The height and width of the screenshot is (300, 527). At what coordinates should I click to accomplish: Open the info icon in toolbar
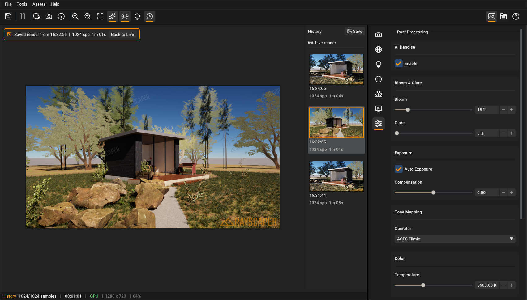click(x=61, y=16)
